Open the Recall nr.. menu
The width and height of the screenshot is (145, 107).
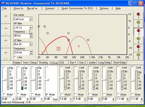(x=33, y=8)
